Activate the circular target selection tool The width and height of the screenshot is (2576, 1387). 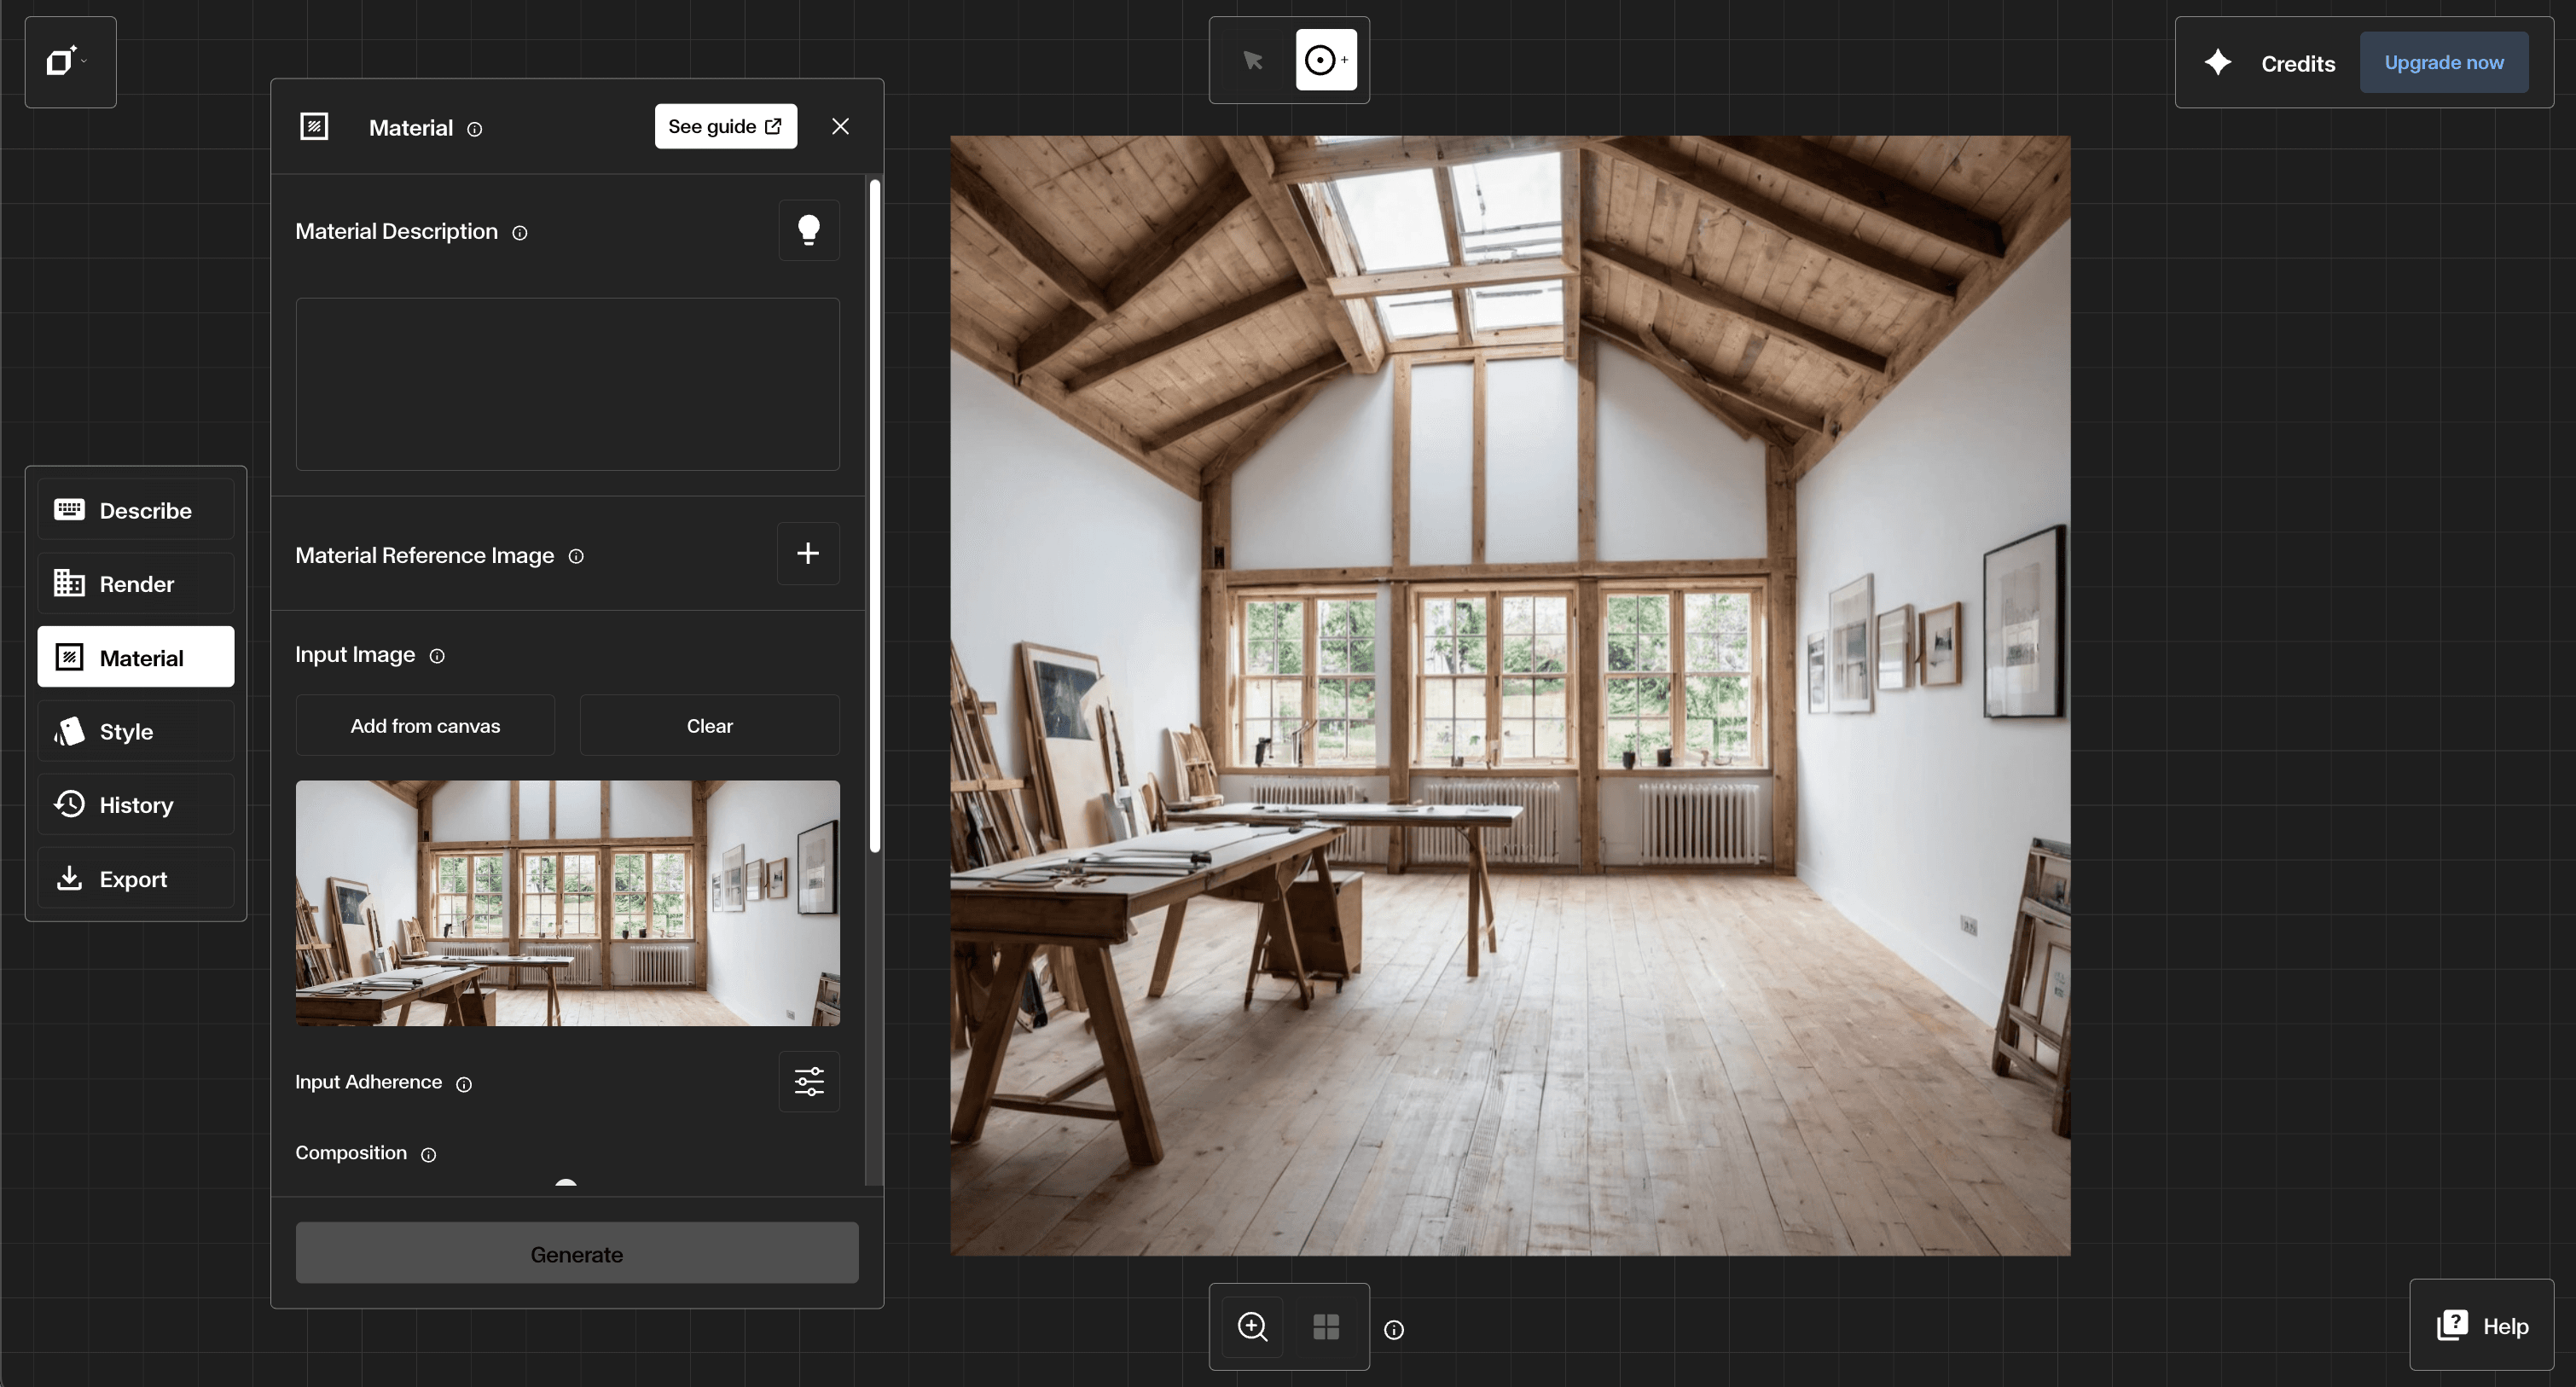pos(1325,60)
